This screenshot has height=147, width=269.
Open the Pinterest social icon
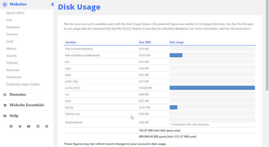coord(47,126)
